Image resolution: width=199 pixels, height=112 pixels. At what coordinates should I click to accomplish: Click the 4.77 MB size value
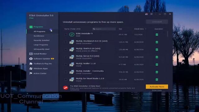122,64
